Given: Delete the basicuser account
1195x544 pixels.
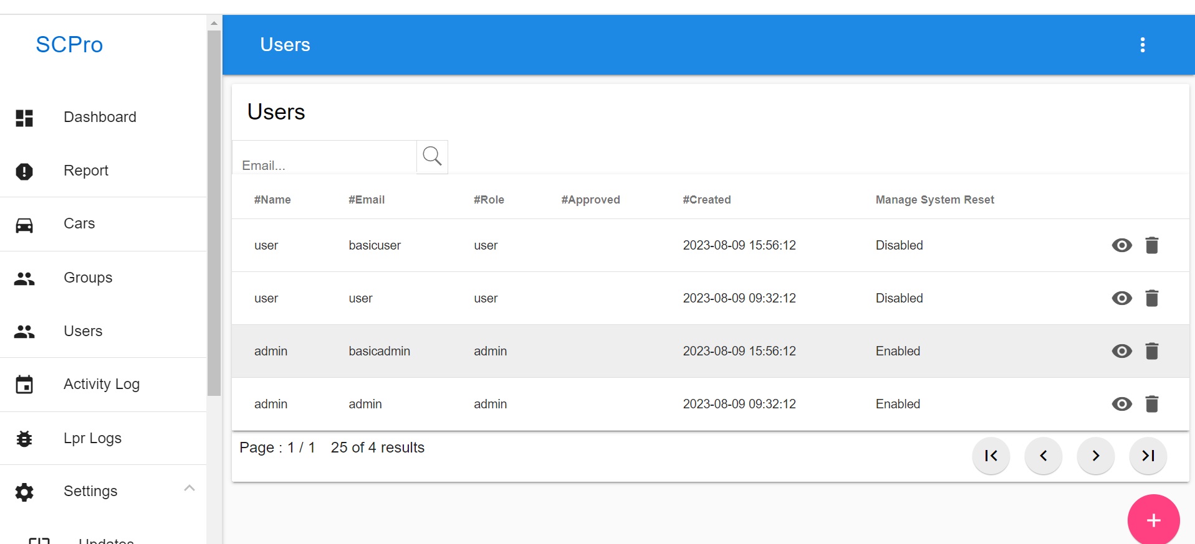Looking at the screenshot, I should (1152, 245).
